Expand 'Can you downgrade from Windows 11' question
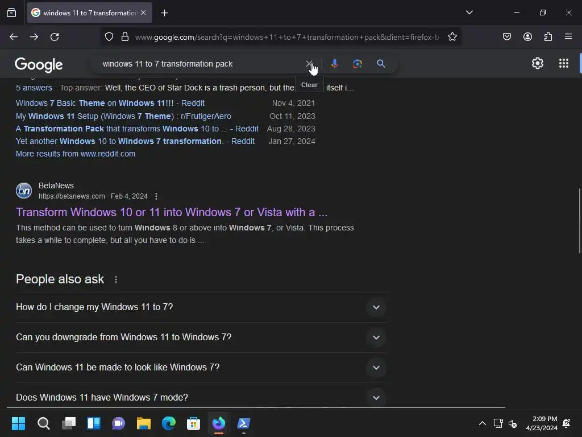The height and width of the screenshot is (437, 582). coord(201,337)
